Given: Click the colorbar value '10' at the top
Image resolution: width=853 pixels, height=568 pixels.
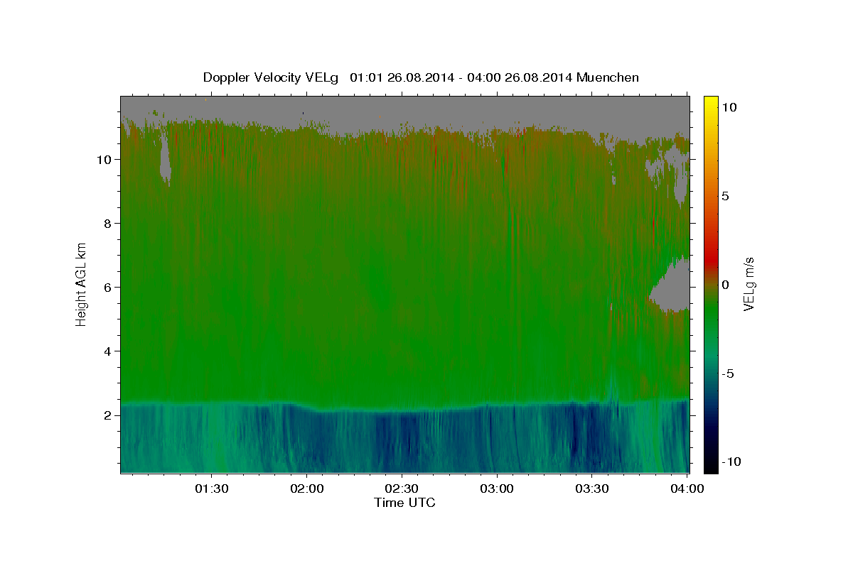Looking at the screenshot, I should tap(729, 107).
